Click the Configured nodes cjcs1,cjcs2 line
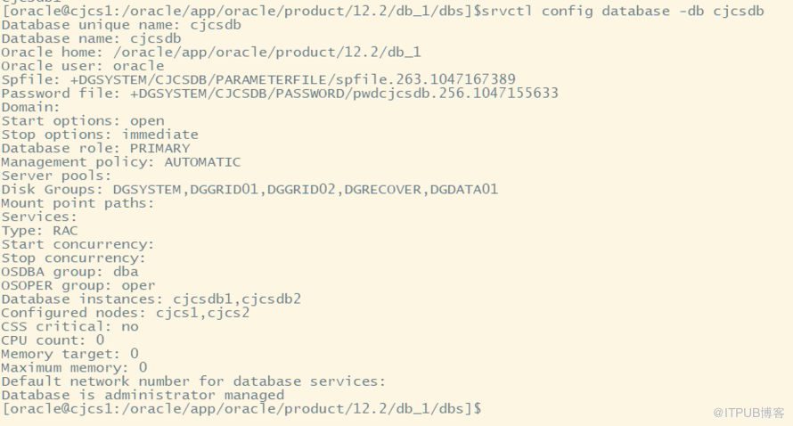 coord(126,313)
